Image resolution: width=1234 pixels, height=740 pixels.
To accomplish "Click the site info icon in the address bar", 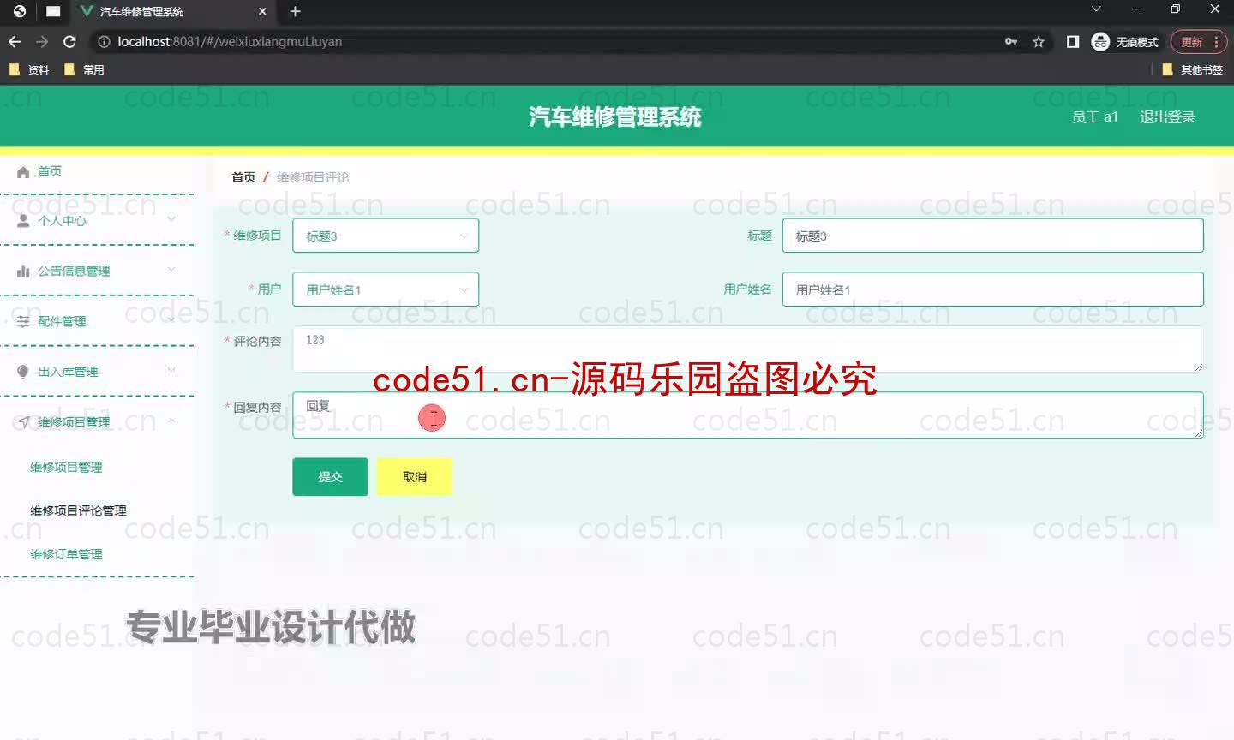I will (x=104, y=41).
